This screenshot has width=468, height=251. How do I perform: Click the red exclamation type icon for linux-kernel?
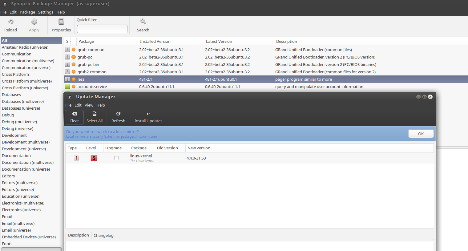[x=76, y=158]
